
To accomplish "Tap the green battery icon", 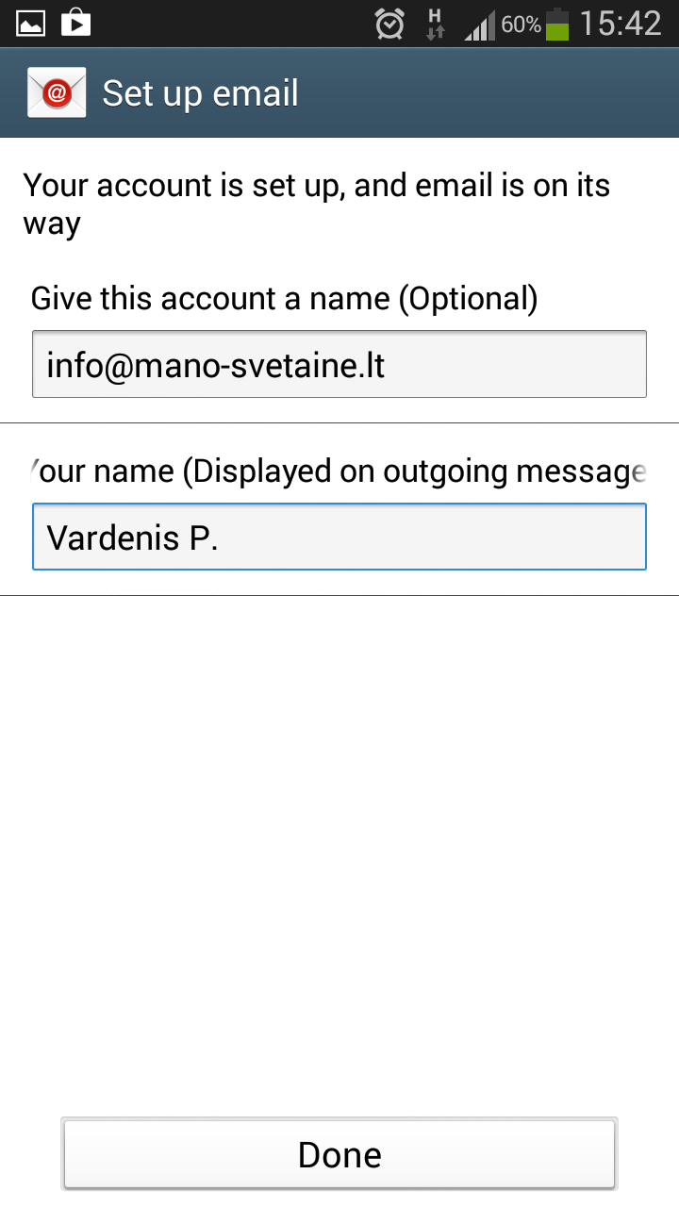I will pyautogui.click(x=557, y=25).
